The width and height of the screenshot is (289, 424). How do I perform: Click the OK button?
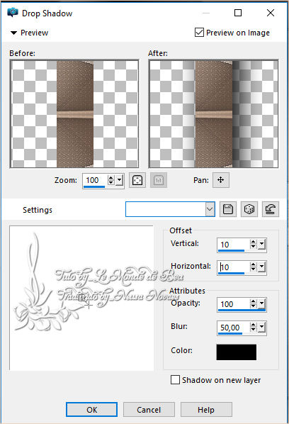tap(91, 410)
